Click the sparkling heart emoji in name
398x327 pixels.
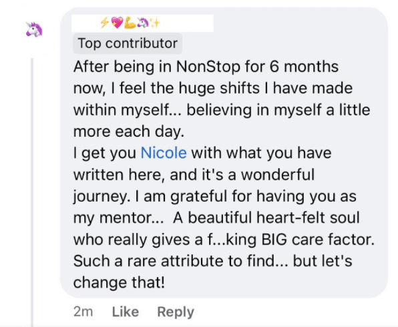point(117,23)
